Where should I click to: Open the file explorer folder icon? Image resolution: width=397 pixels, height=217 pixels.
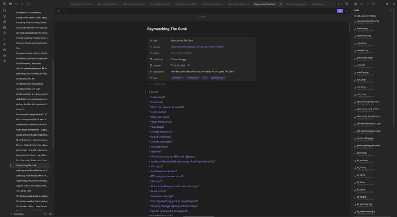click(x=11, y=4)
